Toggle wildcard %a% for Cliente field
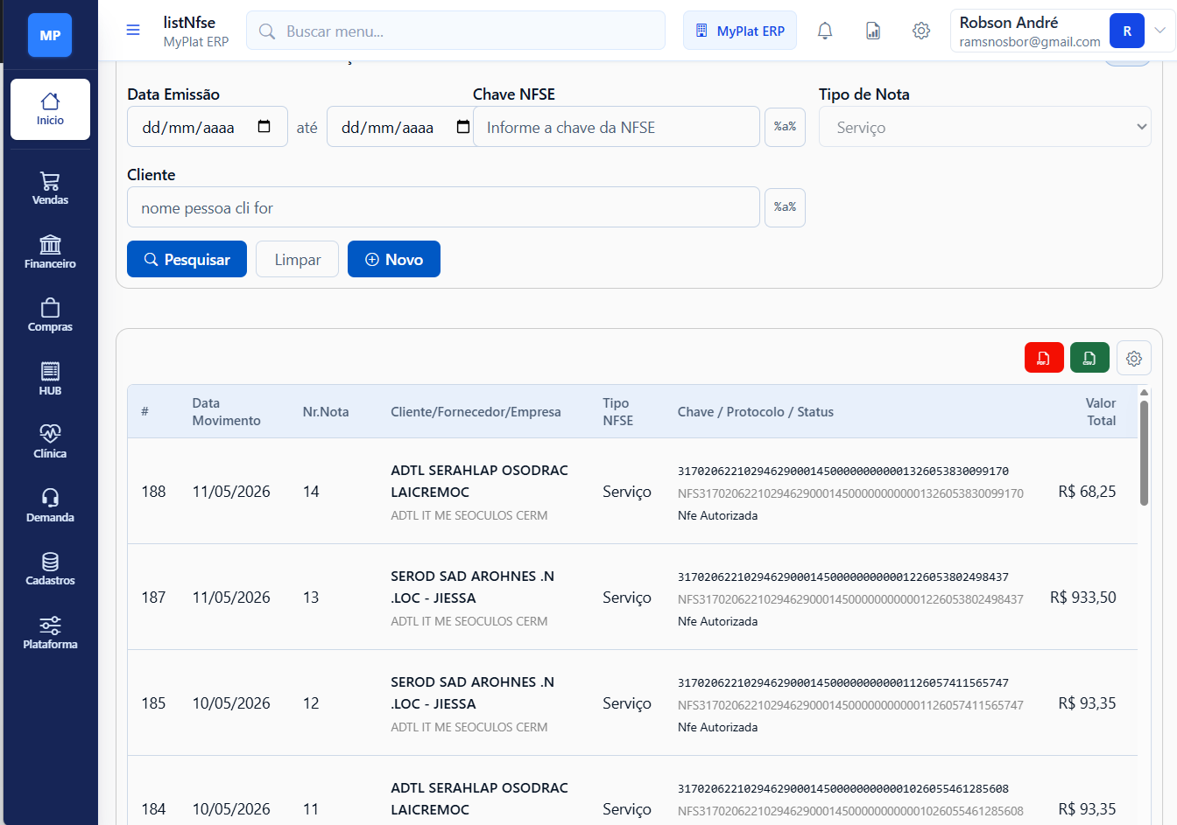1177x825 pixels. point(785,207)
